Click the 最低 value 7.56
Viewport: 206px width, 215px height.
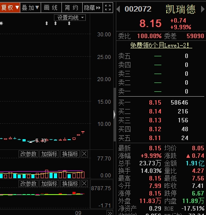[x=198, y=178]
